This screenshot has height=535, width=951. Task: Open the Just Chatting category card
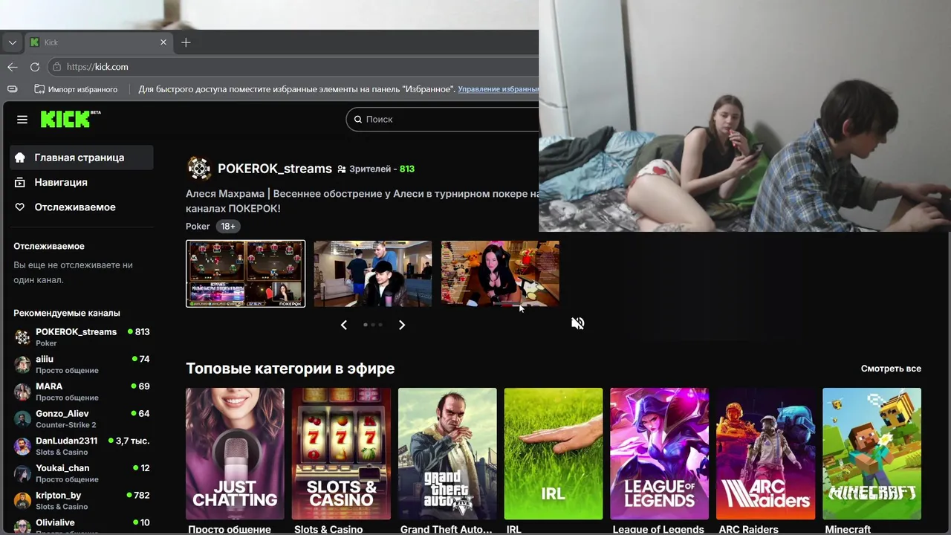click(x=235, y=453)
